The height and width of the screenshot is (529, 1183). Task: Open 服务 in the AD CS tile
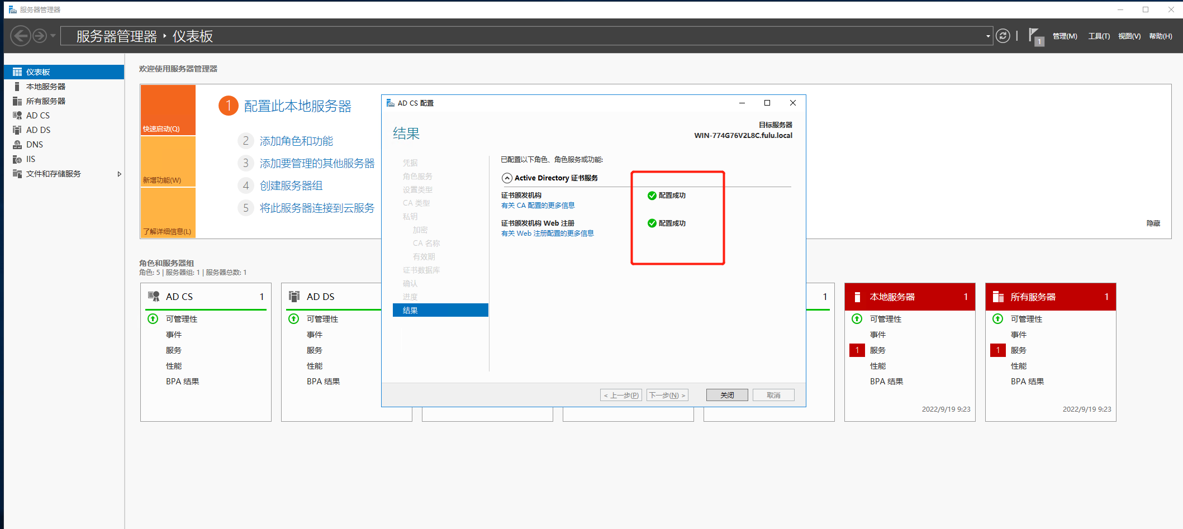tap(174, 350)
